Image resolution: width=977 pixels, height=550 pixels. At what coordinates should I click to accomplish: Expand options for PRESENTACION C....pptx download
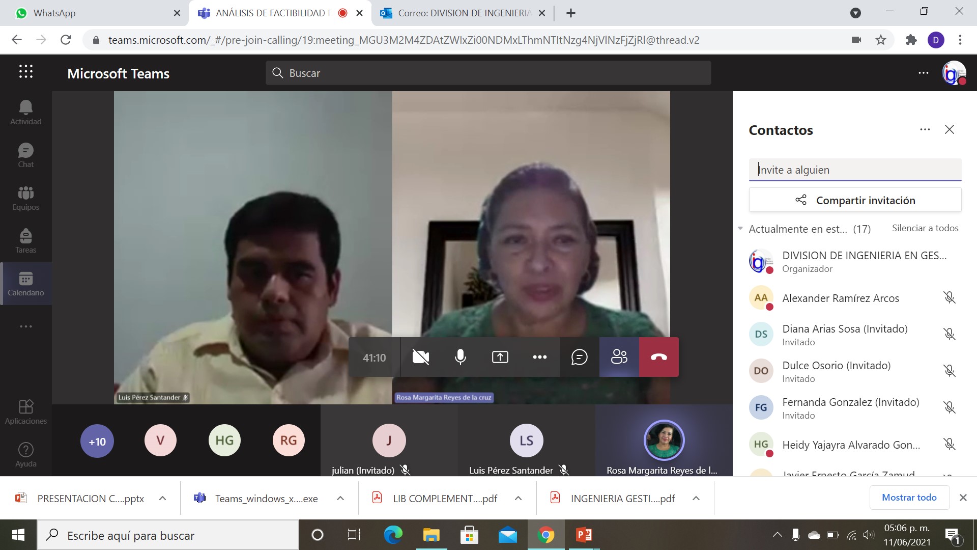pyautogui.click(x=162, y=499)
